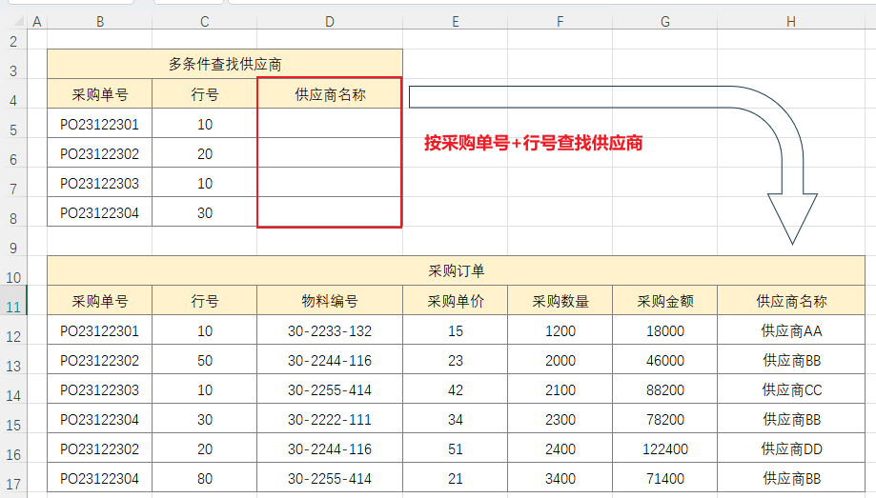Click amount 88200 cell
Screen dimensions: 876x498
[x=665, y=389]
